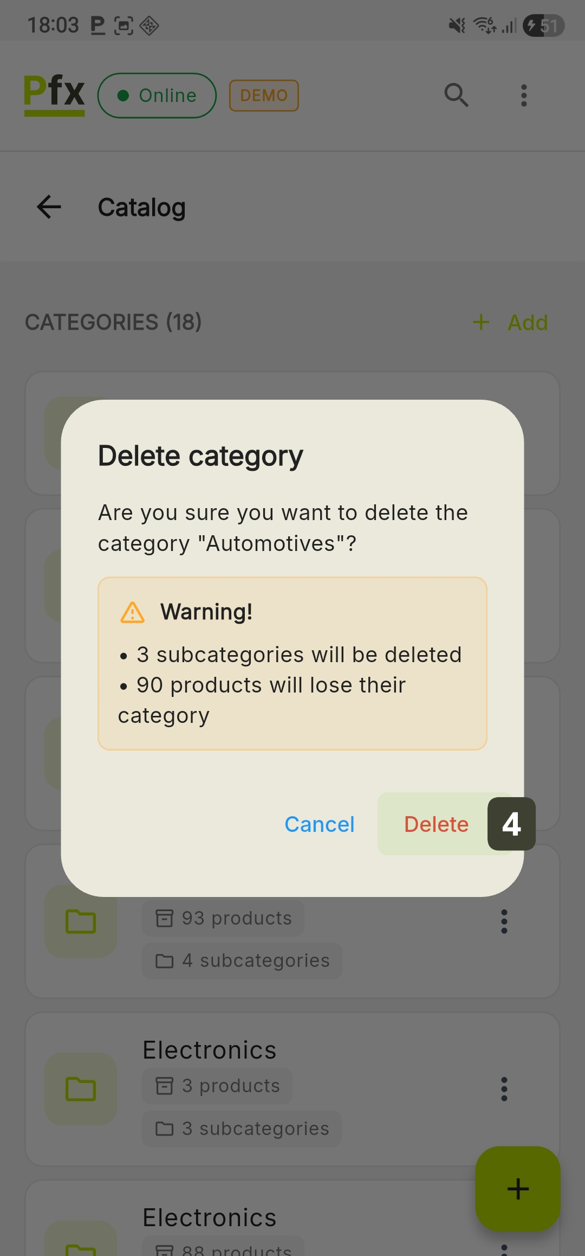Tap the Online status pill

[x=157, y=95]
